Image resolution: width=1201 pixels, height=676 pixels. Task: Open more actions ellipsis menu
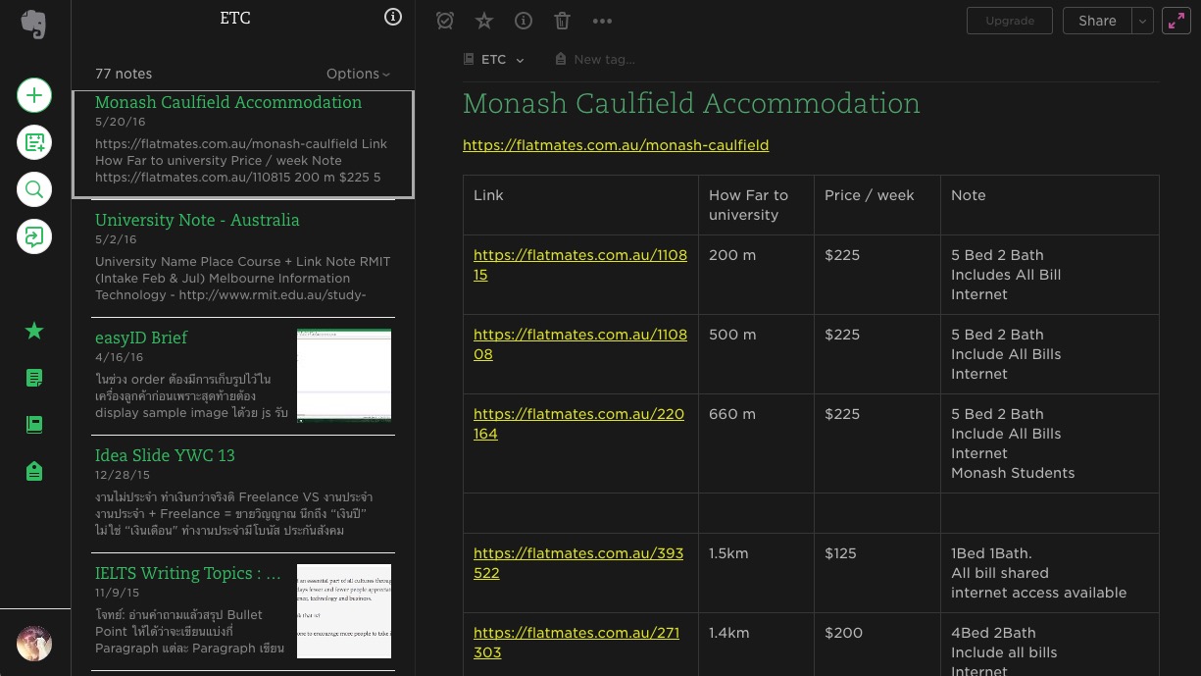tap(602, 21)
